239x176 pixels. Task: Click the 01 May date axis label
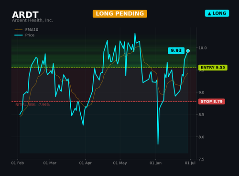[120, 163]
